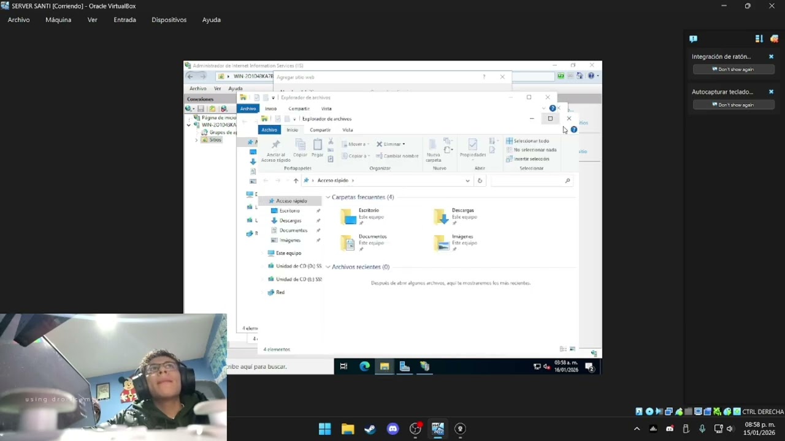The height and width of the screenshot is (441, 785).
Task: Open the VirtualBox Archivo menu
Action: tap(18, 20)
